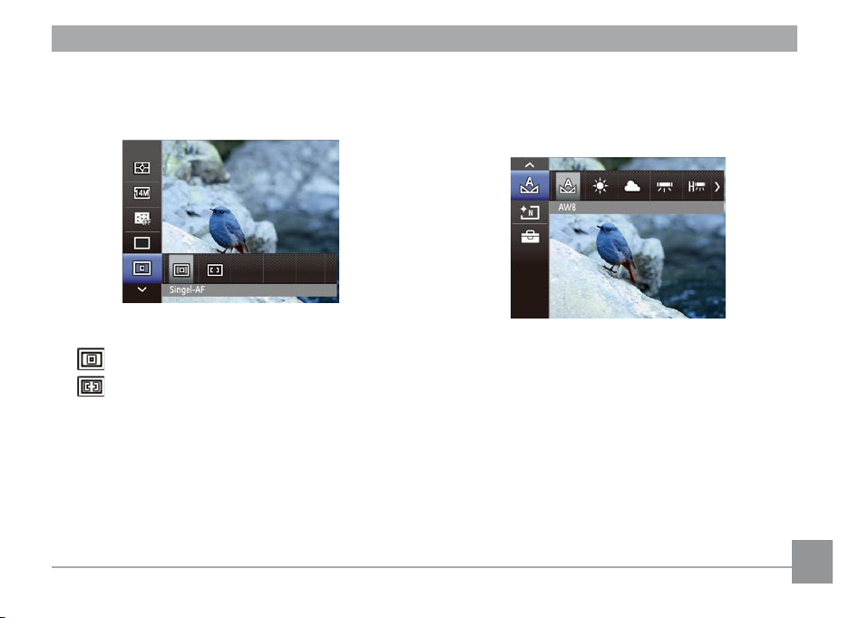Open the color effect N icon

(530, 212)
